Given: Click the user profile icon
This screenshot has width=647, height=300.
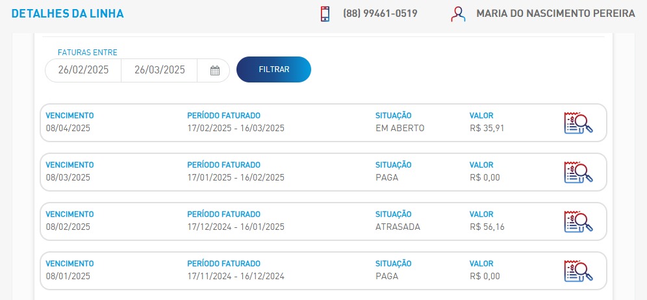Looking at the screenshot, I should 458,14.
